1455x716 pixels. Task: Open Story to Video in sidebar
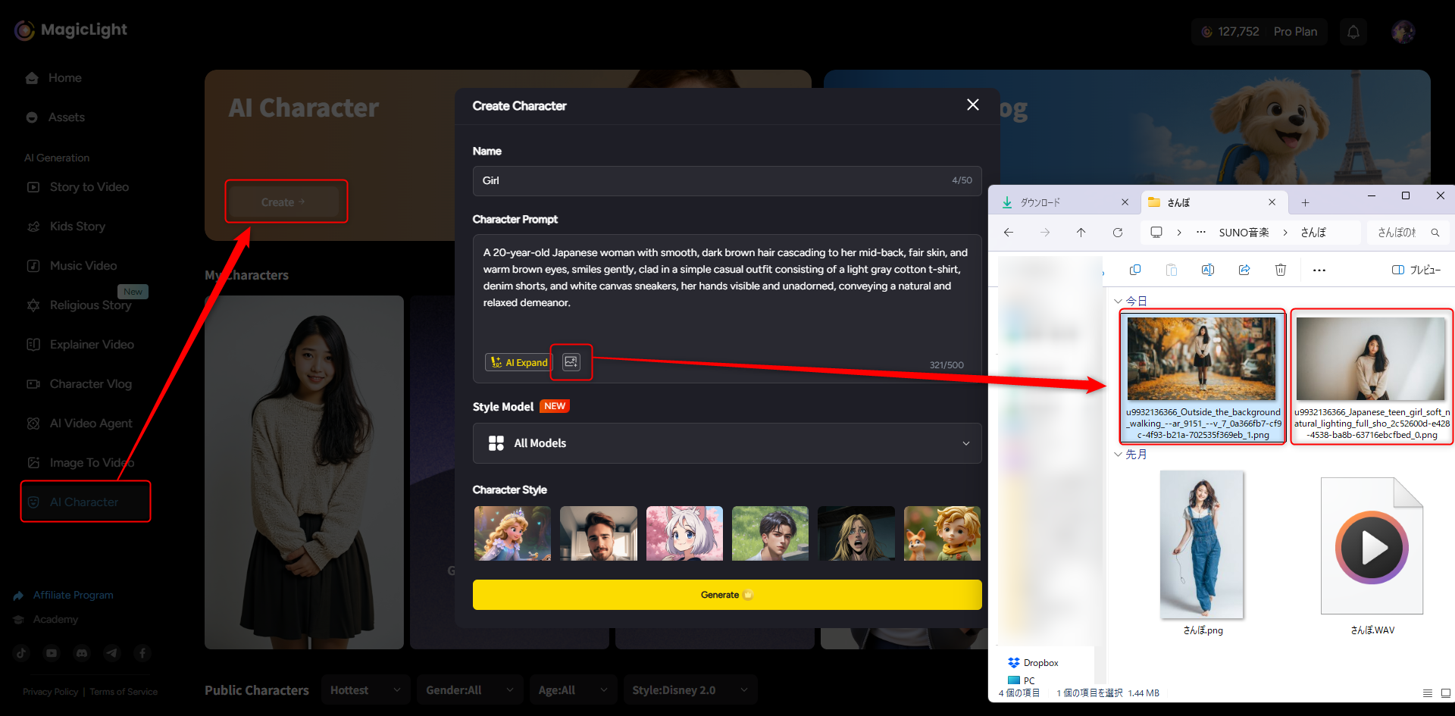(x=89, y=187)
